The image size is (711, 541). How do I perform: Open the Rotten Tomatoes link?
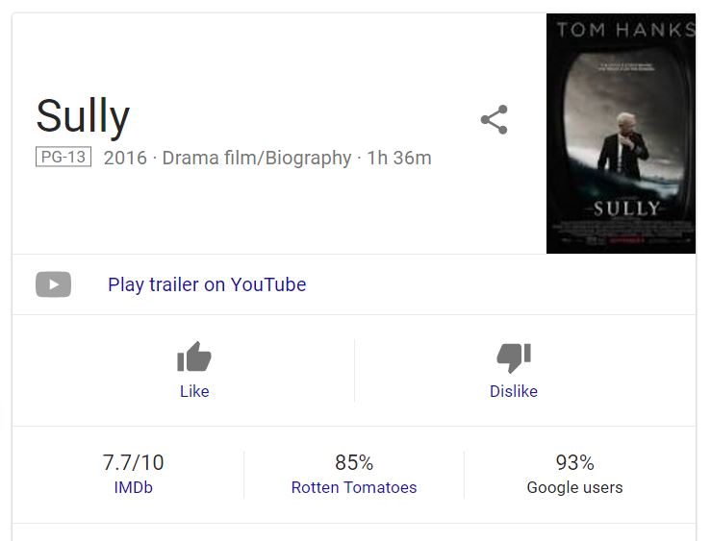point(354,487)
